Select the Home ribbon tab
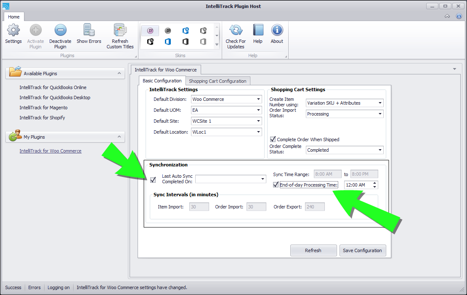467x295 pixels. click(x=14, y=17)
